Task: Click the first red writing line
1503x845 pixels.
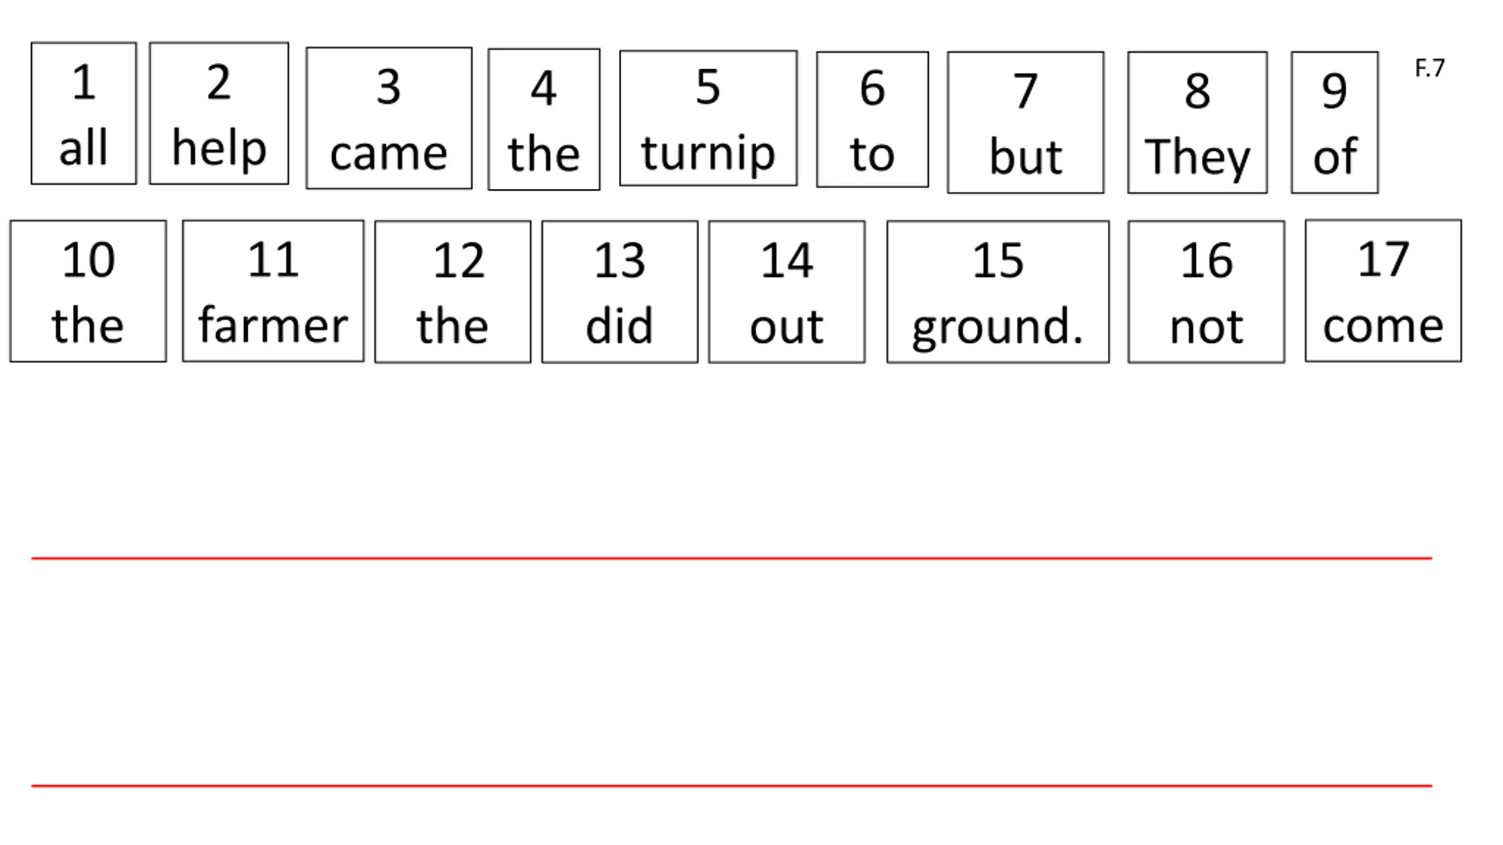Action: [x=732, y=558]
